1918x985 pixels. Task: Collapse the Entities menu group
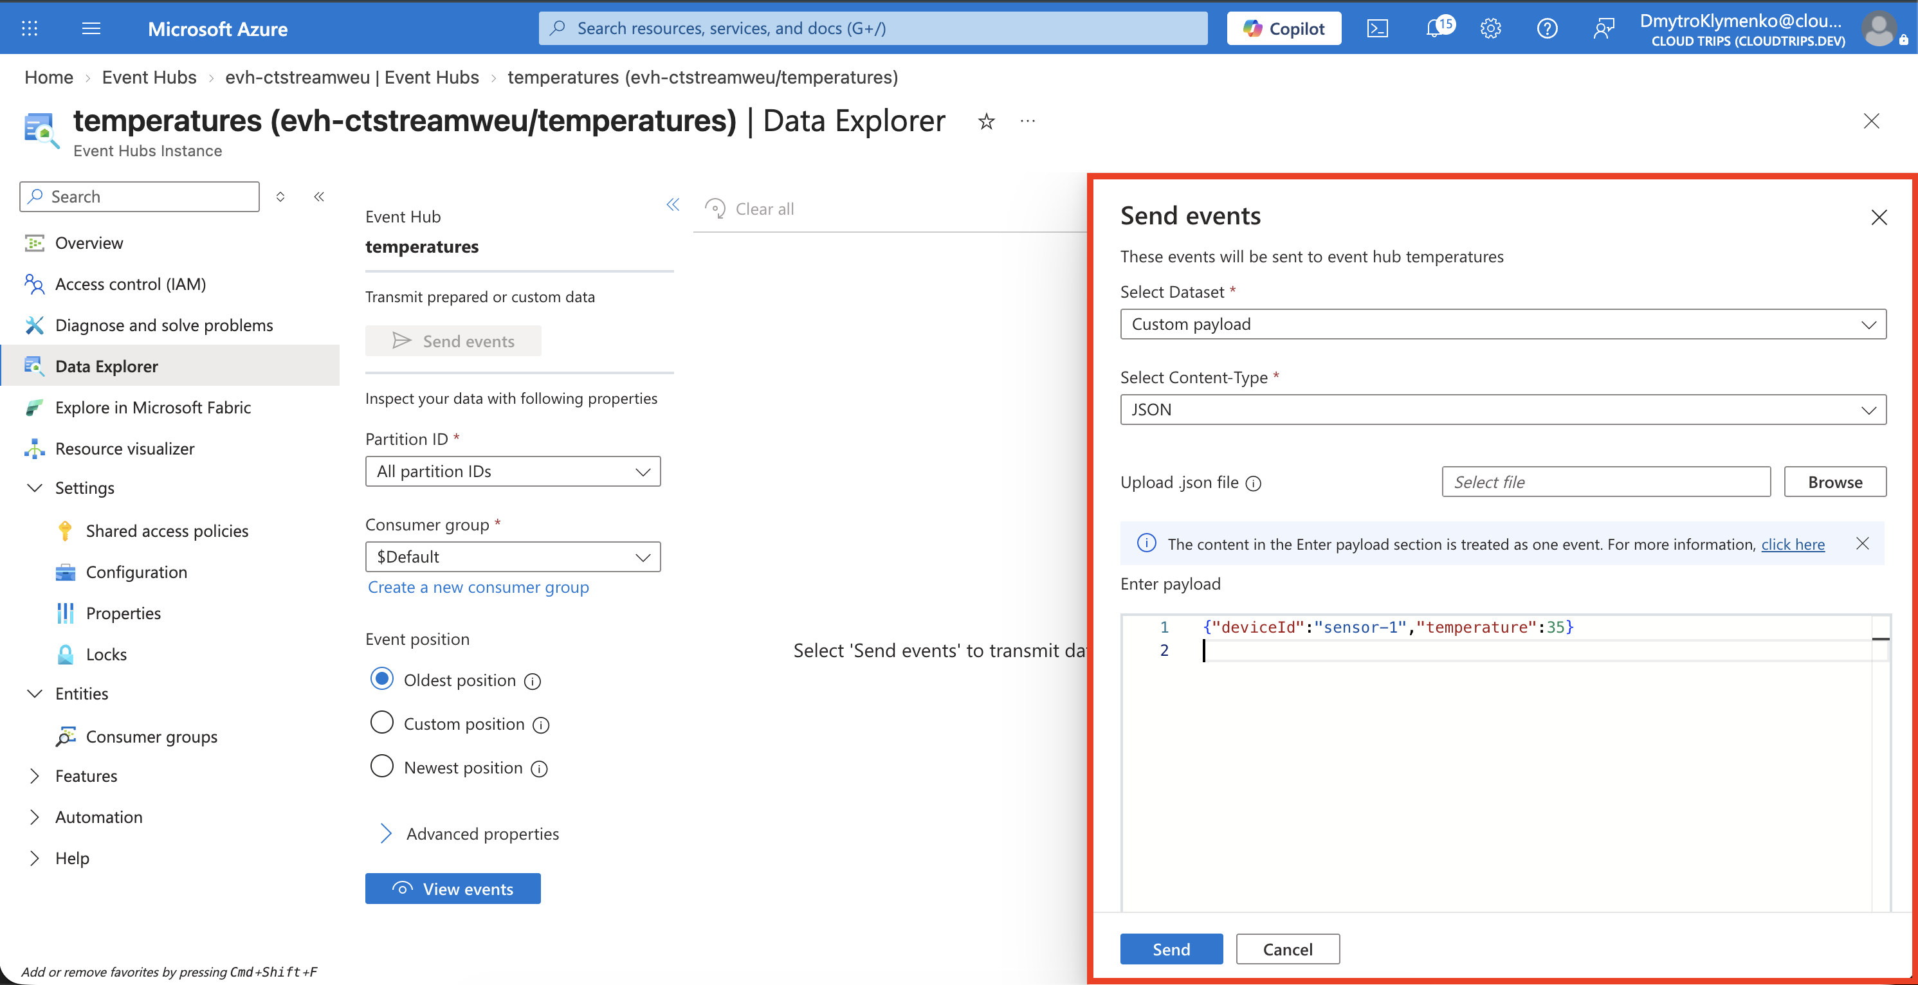[34, 693]
